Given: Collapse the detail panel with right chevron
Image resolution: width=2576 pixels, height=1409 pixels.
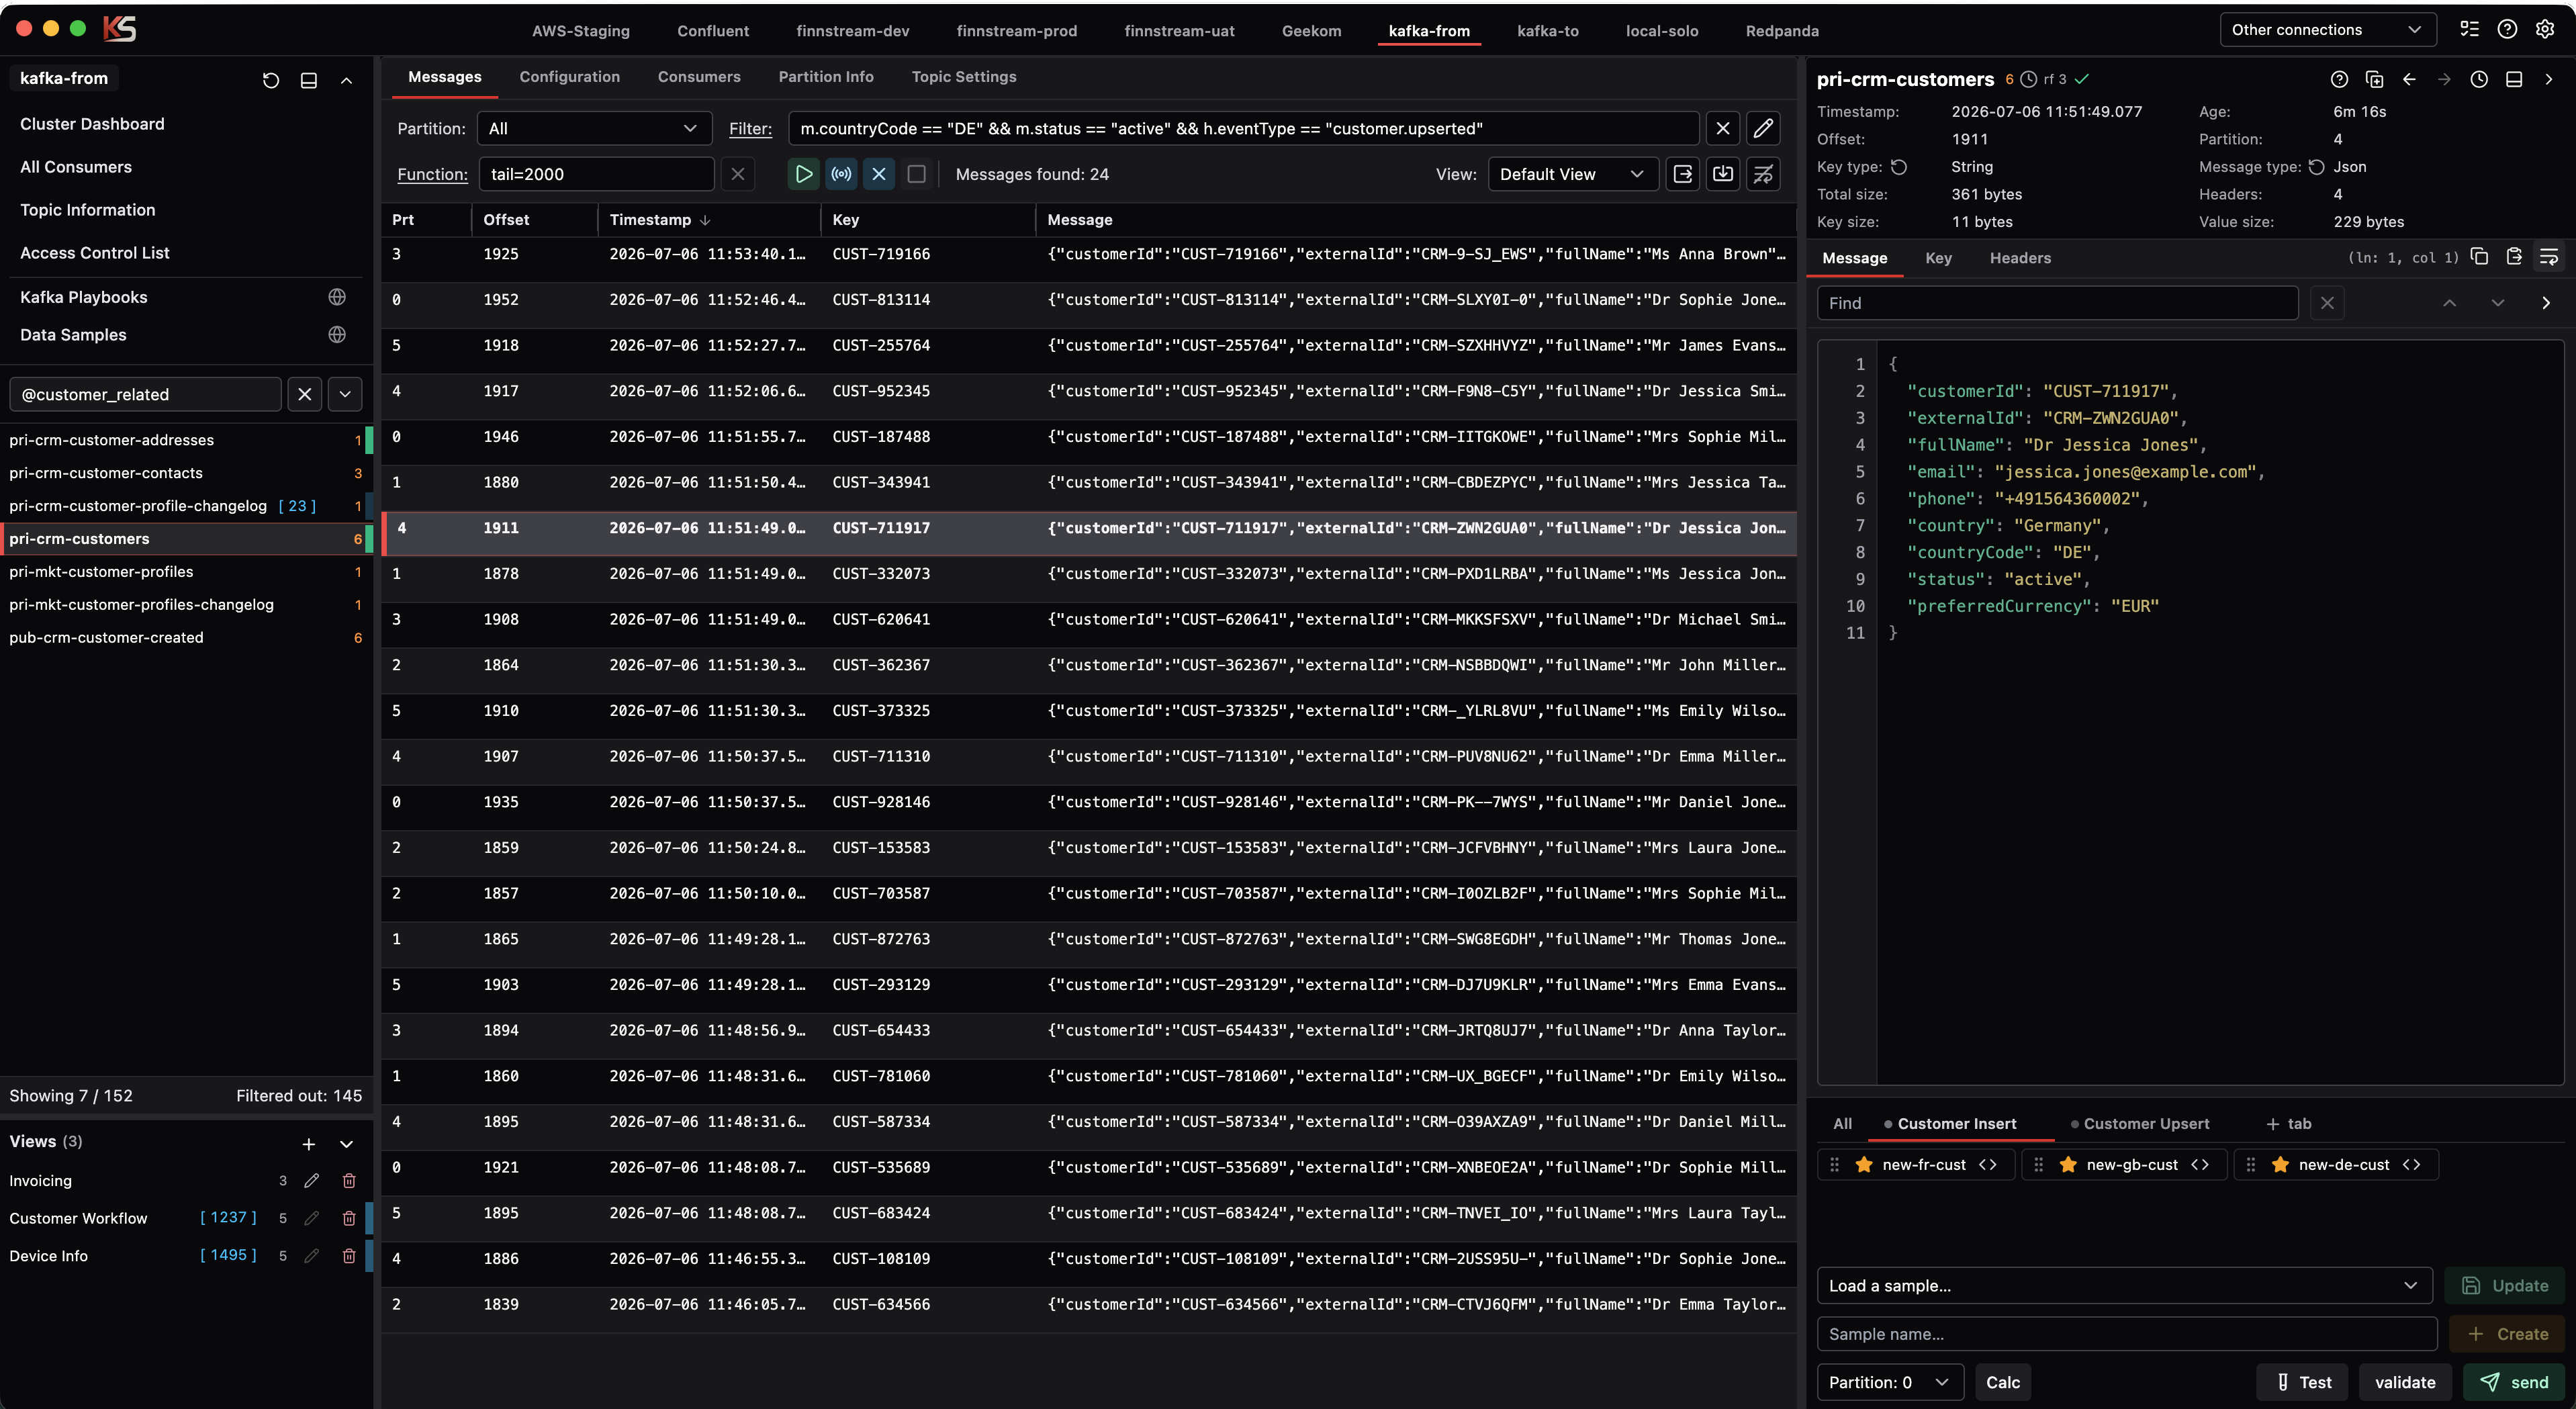Looking at the screenshot, I should (x=2548, y=79).
